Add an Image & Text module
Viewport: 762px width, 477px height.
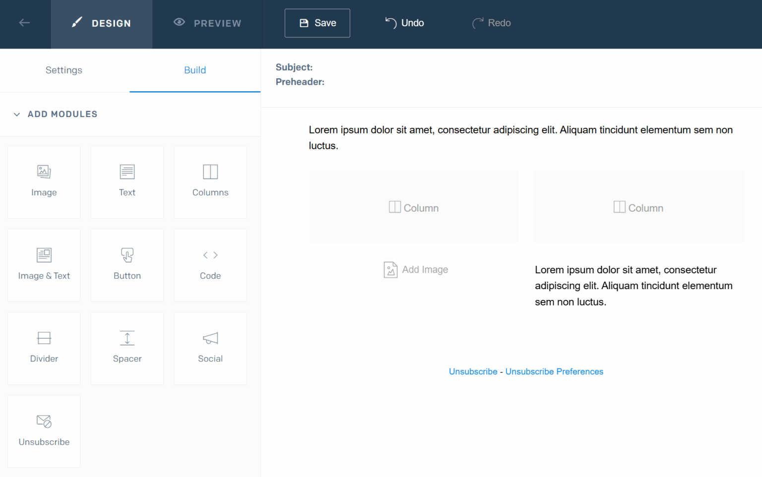(44, 265)
